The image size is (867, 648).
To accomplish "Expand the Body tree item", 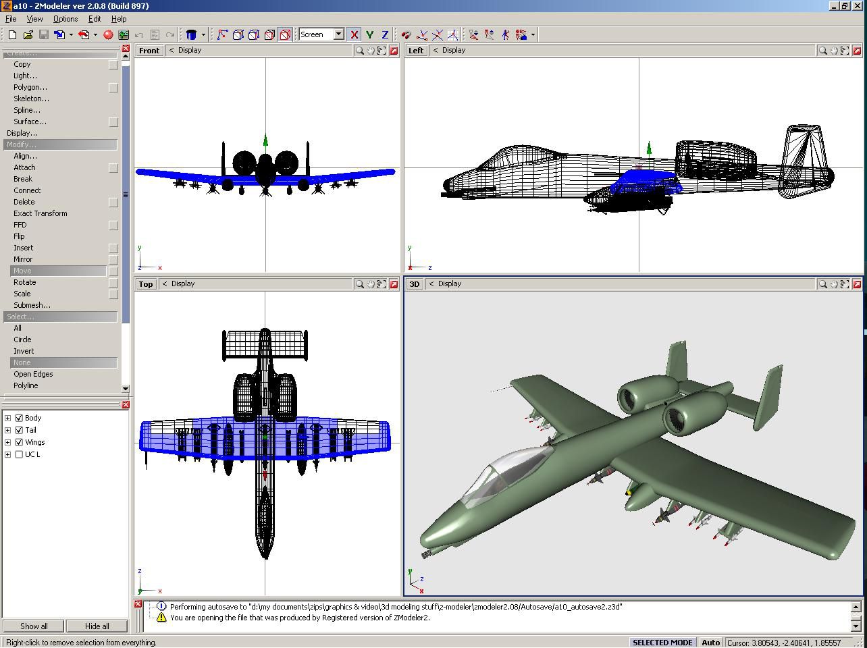I will (x=8, y=417).
